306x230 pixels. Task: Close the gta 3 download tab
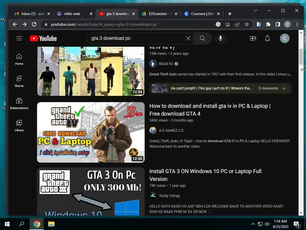pos(134,14)
